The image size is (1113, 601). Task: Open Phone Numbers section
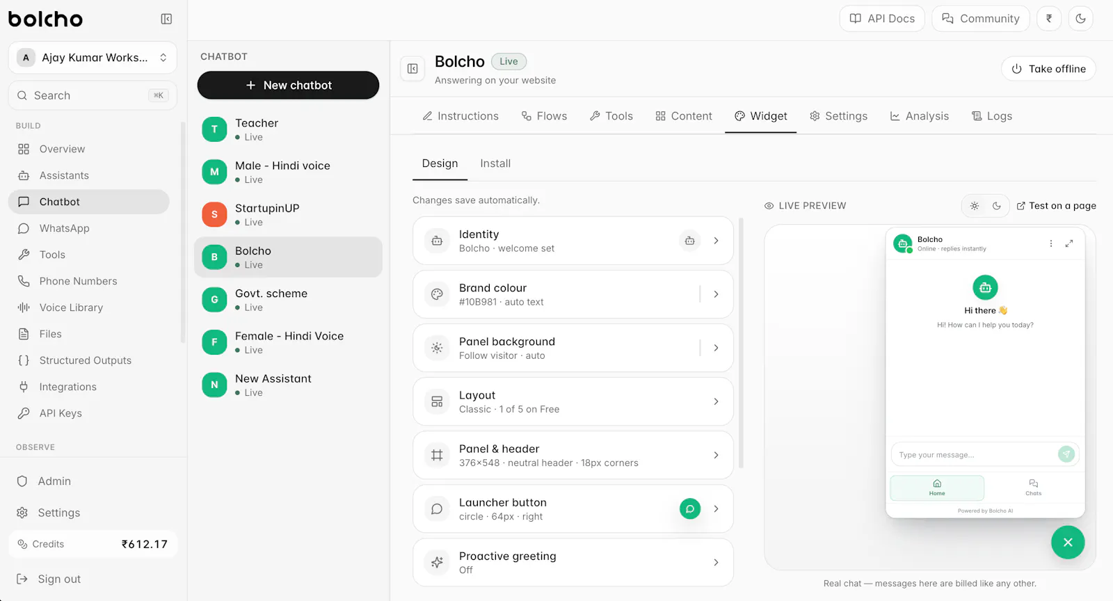coord(88,281)
